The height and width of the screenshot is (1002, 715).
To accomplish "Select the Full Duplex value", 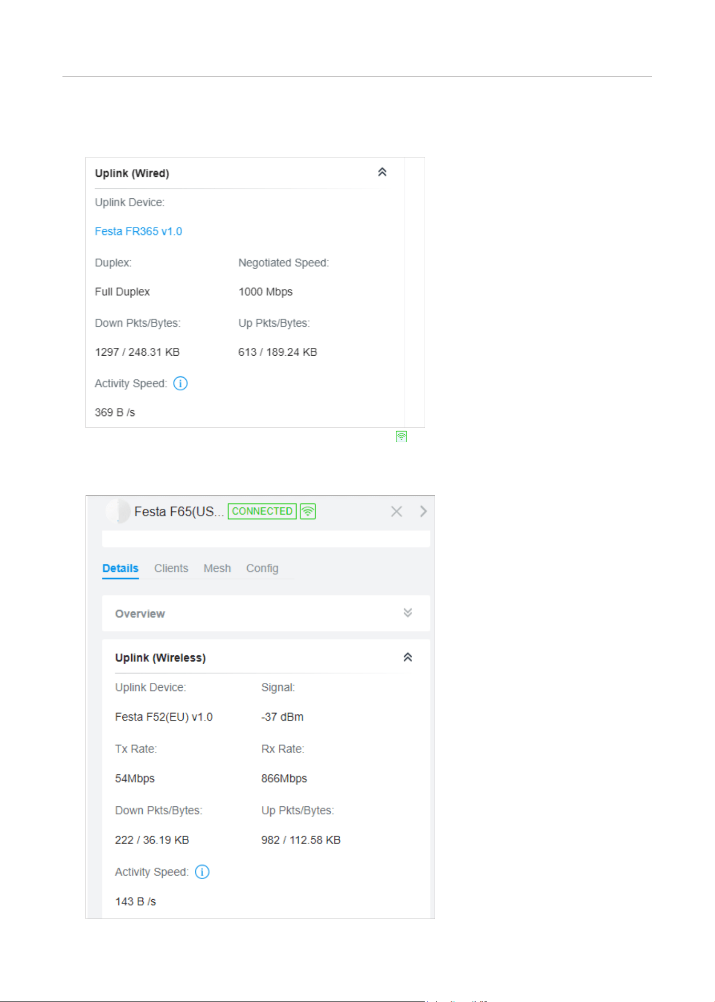I will click(x=122, y=292).
